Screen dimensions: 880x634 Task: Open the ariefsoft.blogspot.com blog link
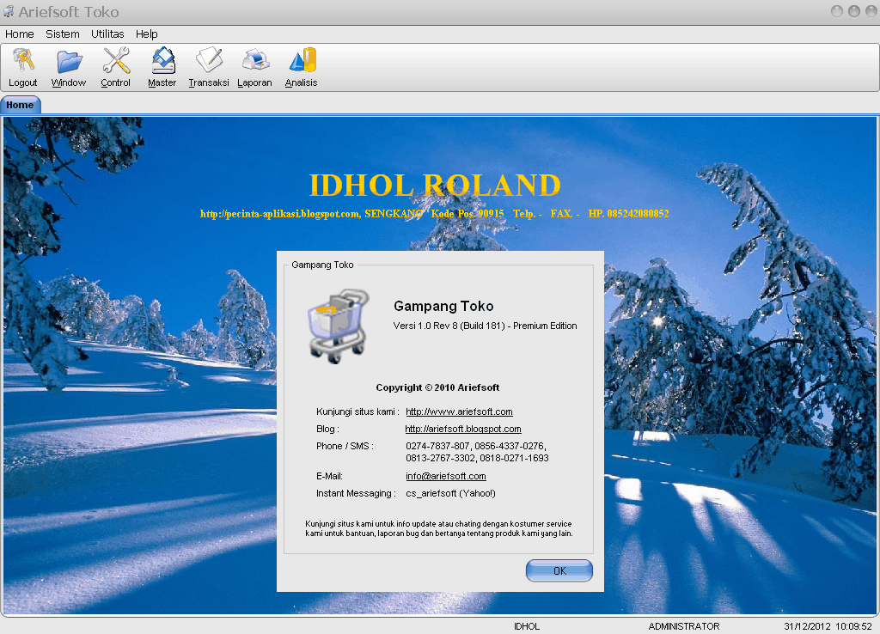point(463,430)
